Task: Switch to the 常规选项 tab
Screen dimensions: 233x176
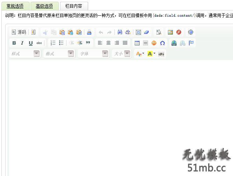Action: pos(15,6)
